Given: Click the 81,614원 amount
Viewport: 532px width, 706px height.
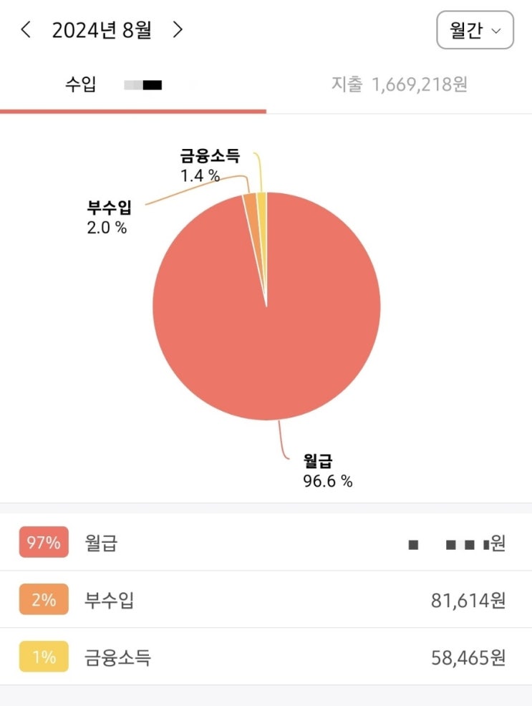Looking at the screenshot, I should coord(468,600).
